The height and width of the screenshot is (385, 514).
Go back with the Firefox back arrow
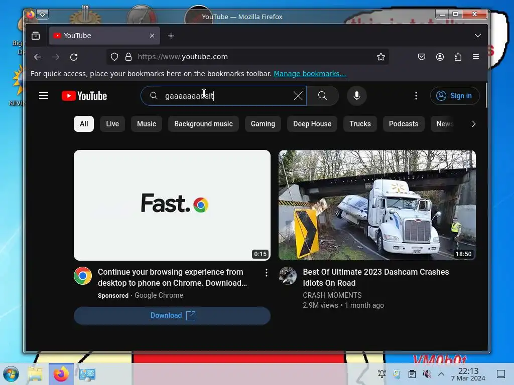coord(37,57)
